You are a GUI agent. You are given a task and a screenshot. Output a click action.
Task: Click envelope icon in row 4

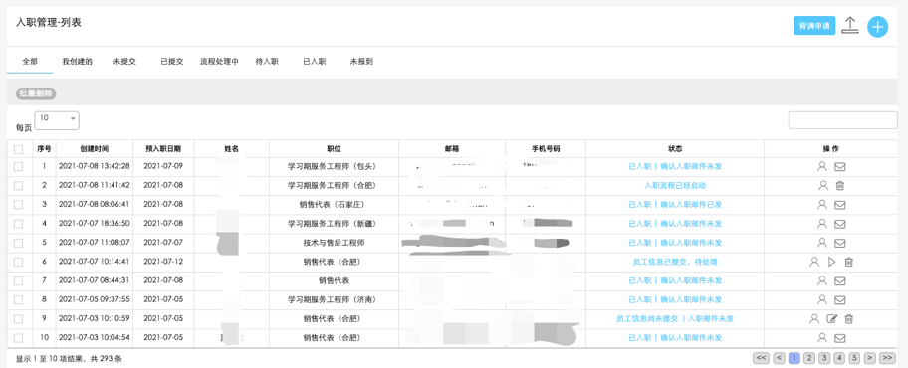click(839, 224)
